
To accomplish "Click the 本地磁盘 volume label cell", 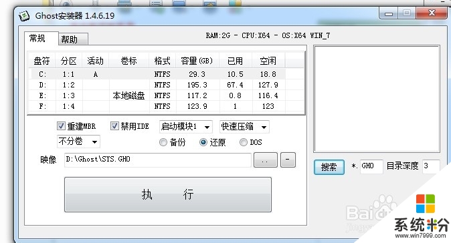I will click(129, 95).
